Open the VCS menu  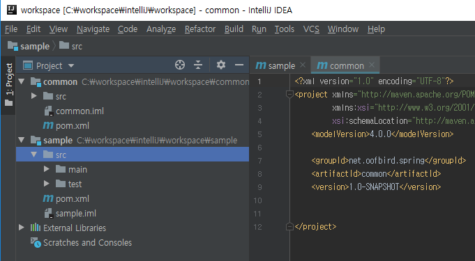coord(311,29)
